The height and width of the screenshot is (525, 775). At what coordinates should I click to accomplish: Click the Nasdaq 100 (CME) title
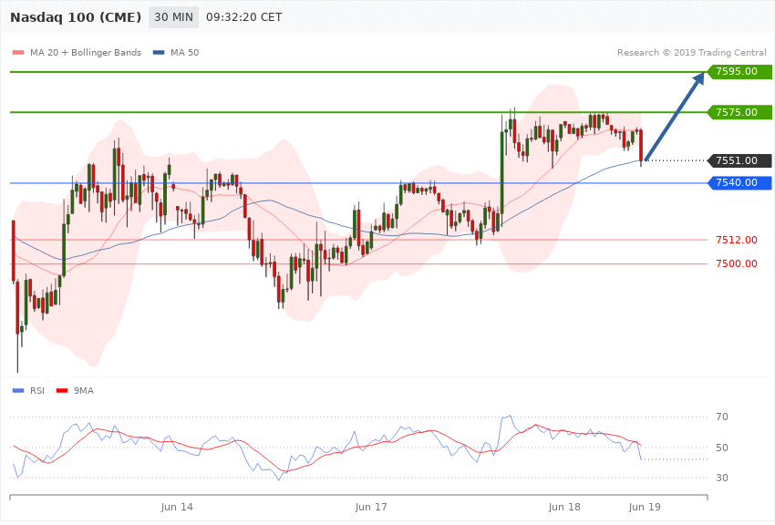pos(76,17)
